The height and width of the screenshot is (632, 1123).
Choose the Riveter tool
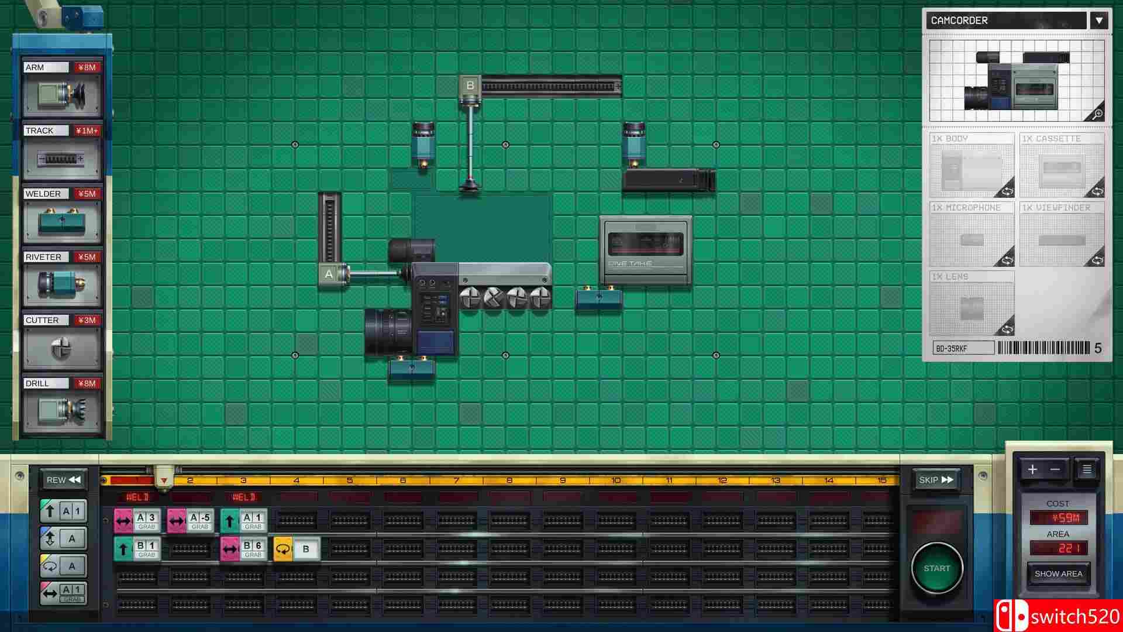(62, 284)
